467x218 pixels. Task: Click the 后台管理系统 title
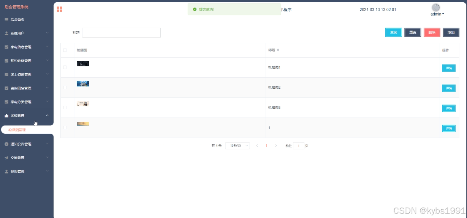click(x=16, y=7)
